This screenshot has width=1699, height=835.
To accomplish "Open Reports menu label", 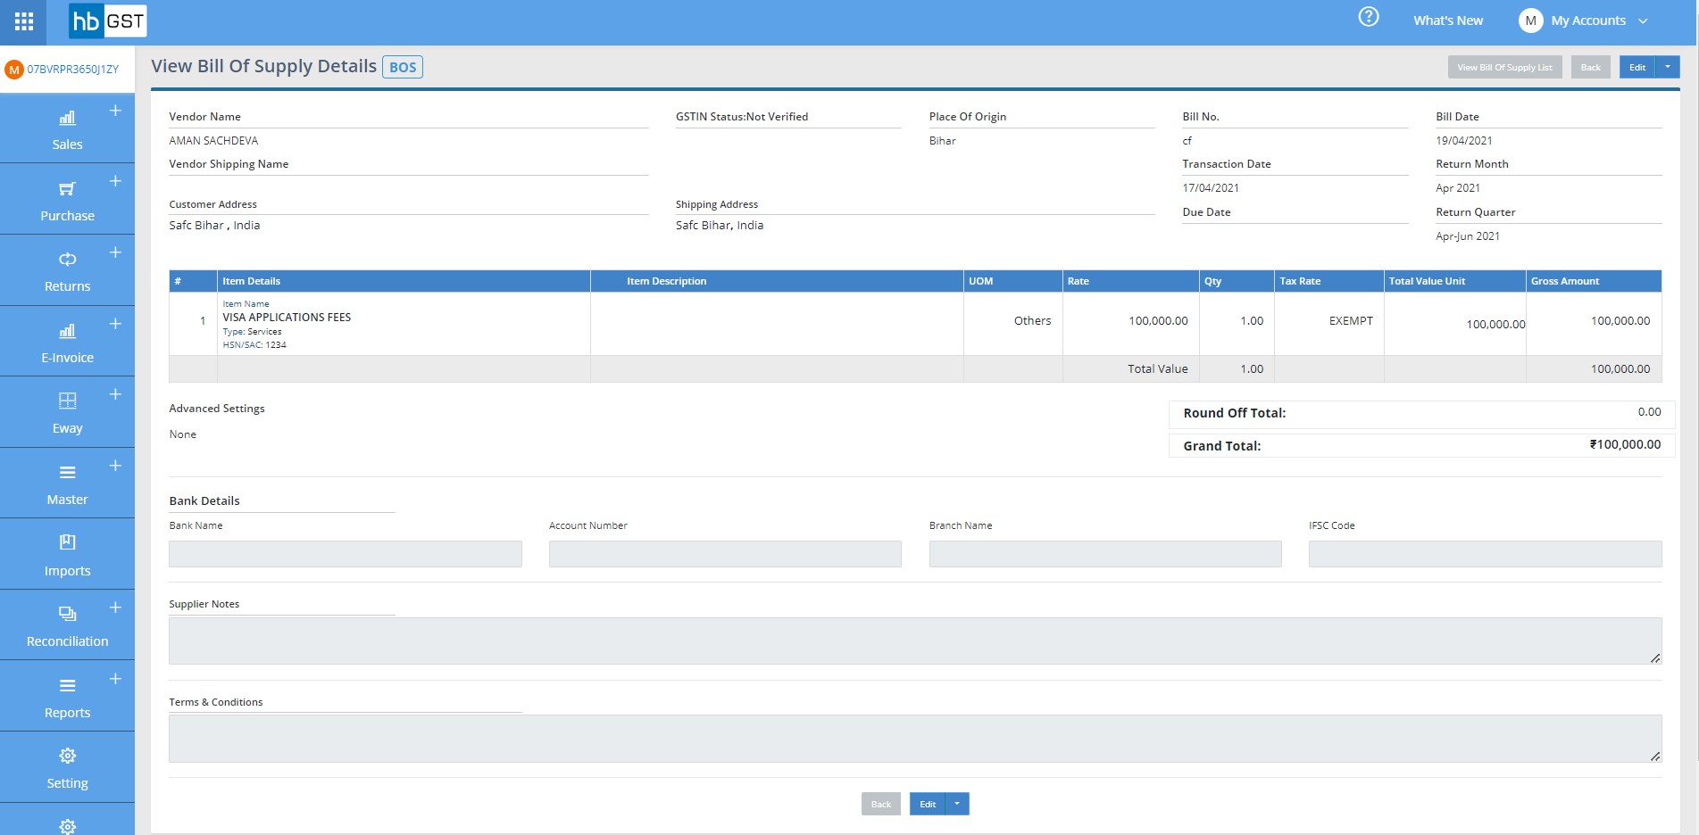I will pos(67,713).
